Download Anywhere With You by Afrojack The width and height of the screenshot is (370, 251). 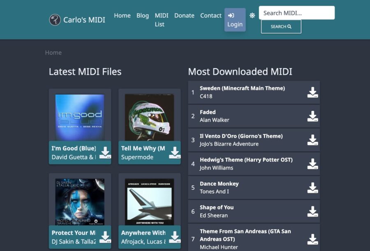pyautogui.click(x=174, y=237)
